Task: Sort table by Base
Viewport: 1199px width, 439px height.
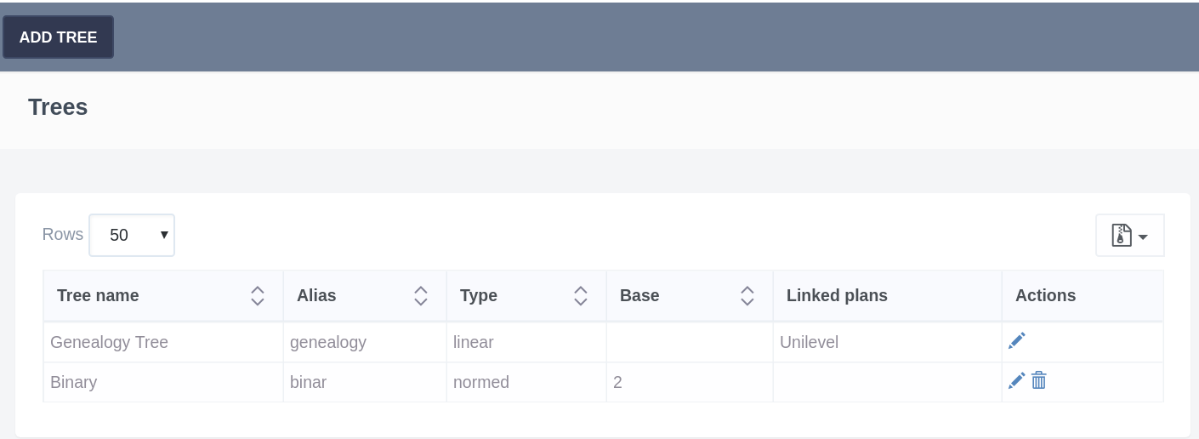Action: (747, 295)
